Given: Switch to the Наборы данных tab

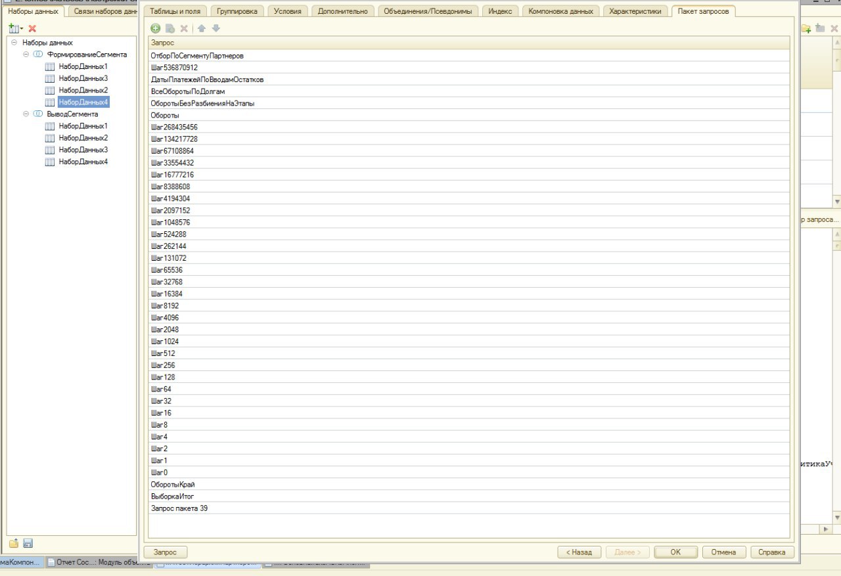Looking at the screenshot, I should click(x=33, y=11).
